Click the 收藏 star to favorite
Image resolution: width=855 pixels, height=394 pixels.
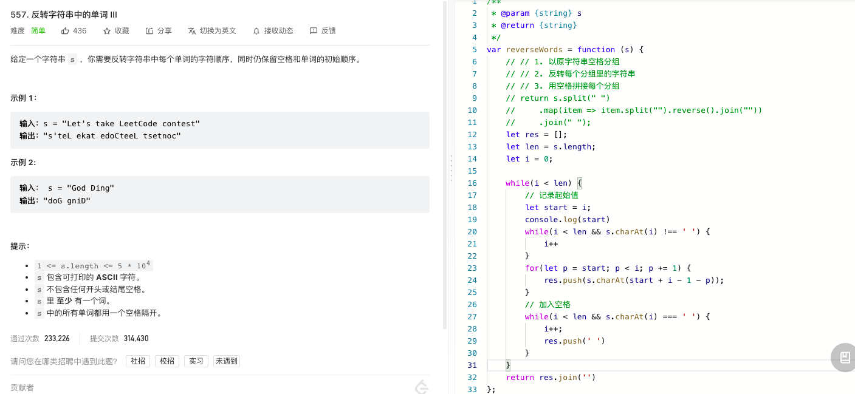116,31
